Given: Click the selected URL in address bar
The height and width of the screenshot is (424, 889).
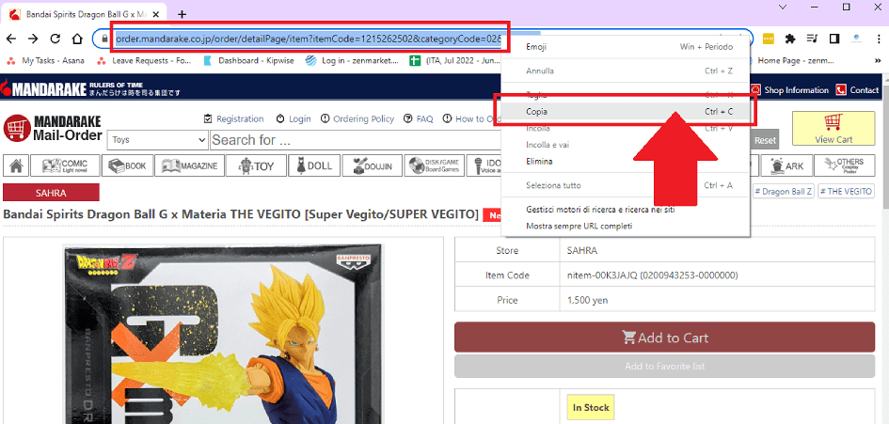Looking at the screenshot, I should 308,39.
